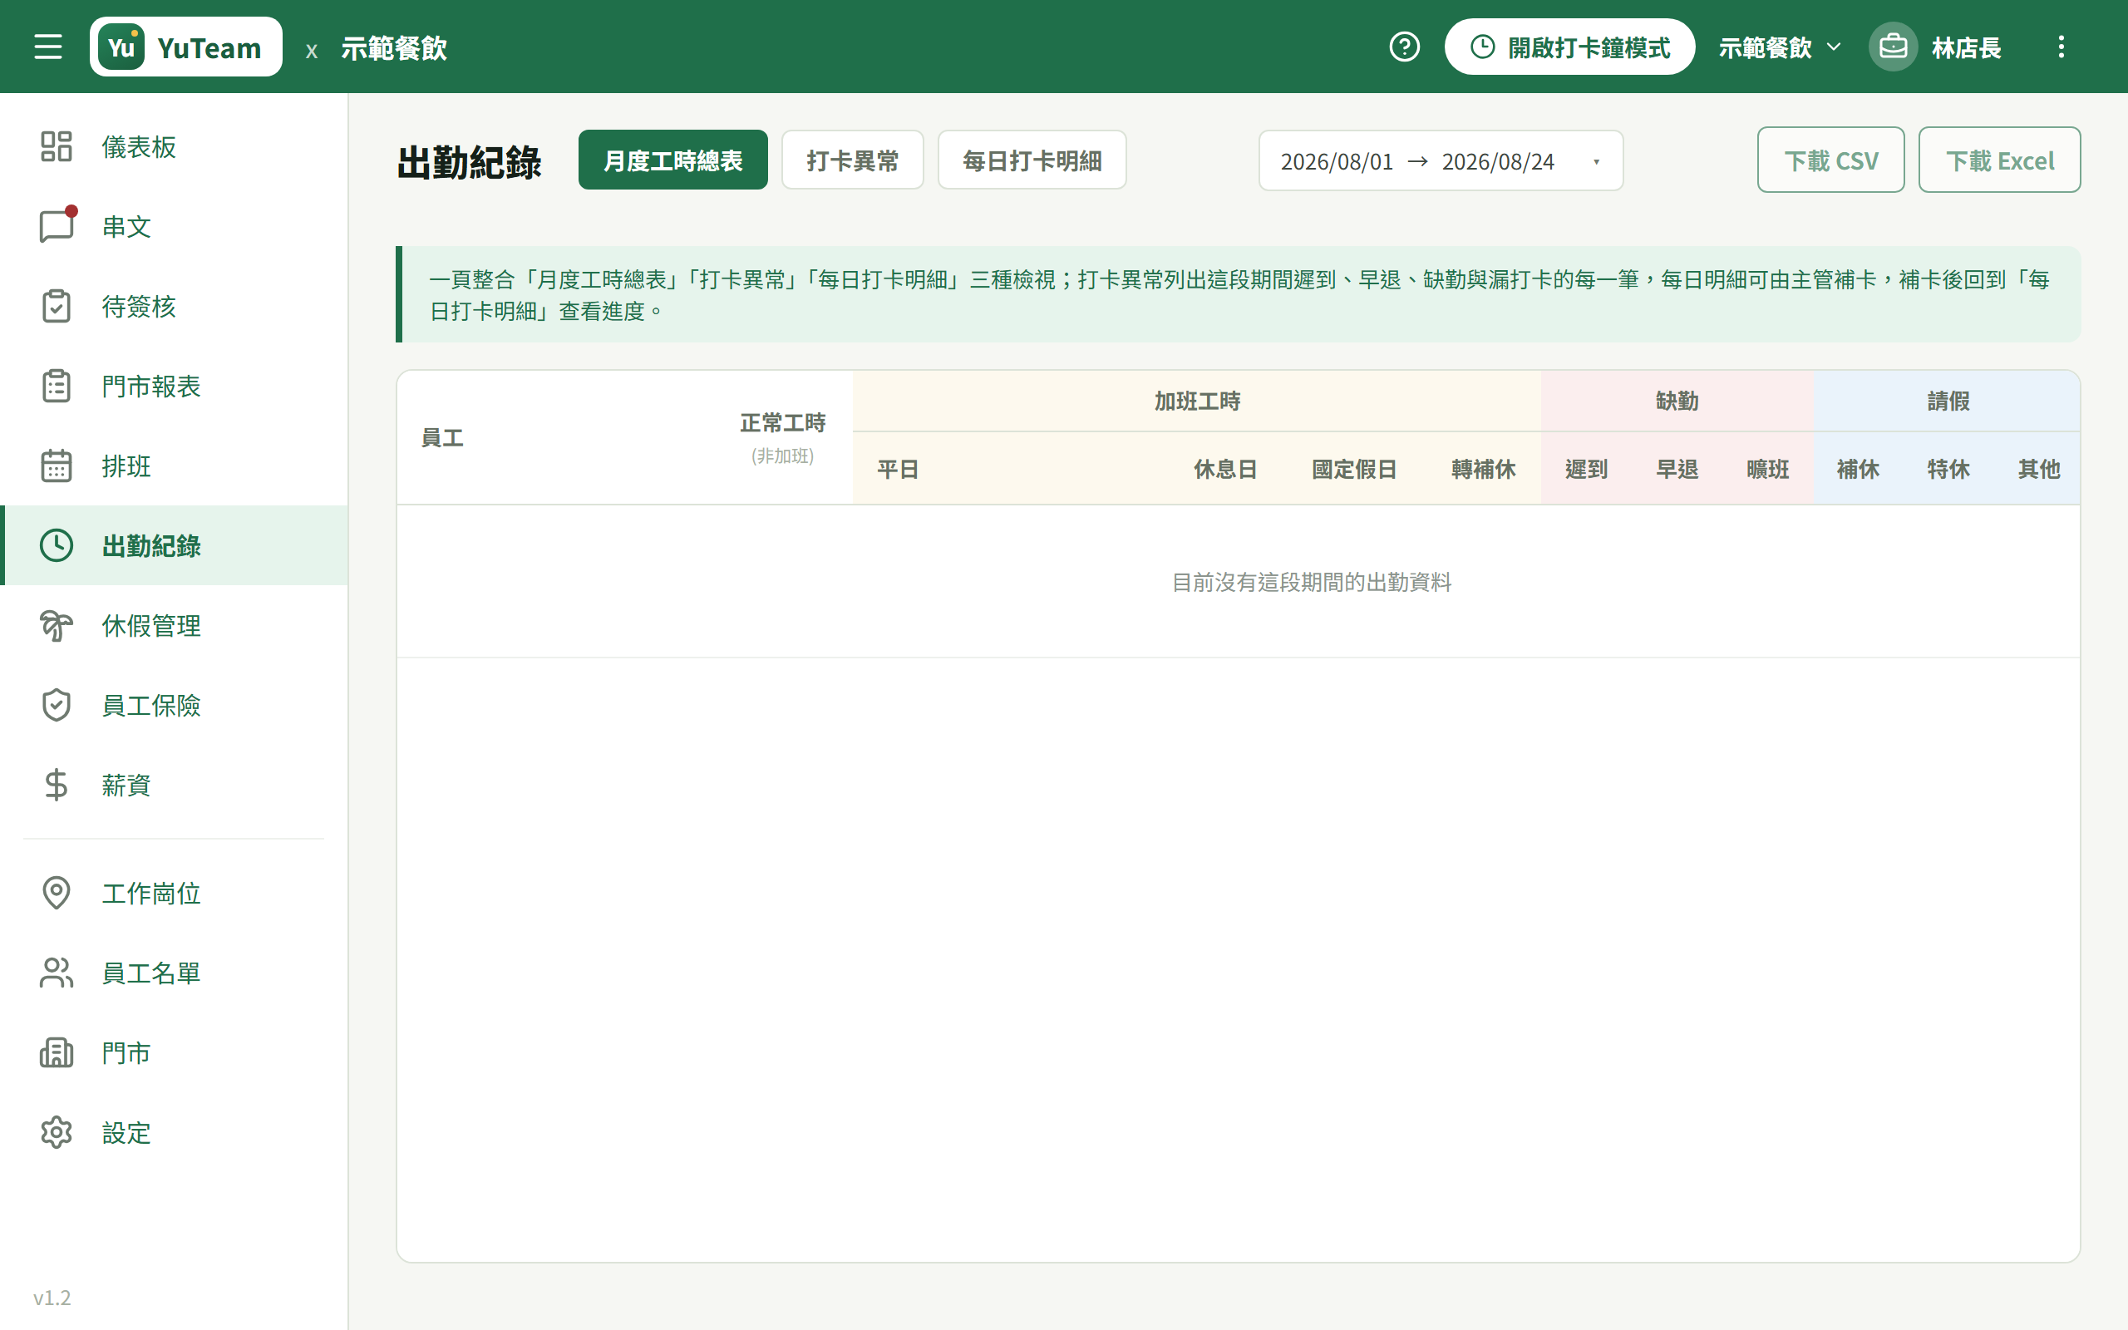Image resolution: width=2128 pixels, height=1330 pixels.
Task: Open the date range picker 2026/08/01
Action: pyautogui.click(x=1441, y=161)
